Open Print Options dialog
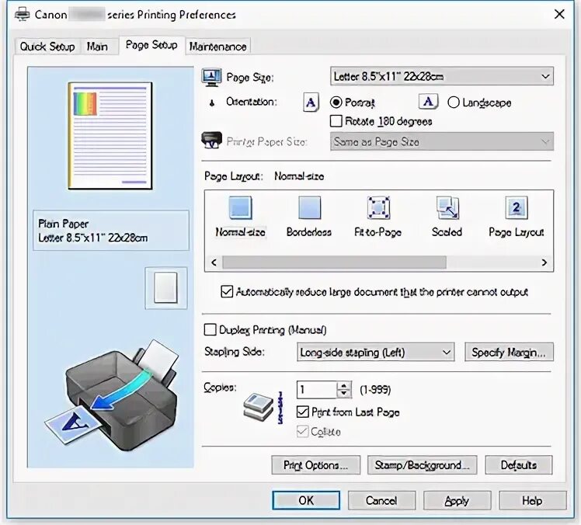Image resolution: width=581 pixels, height=525 pixels. pyautogui.click(x=315, y=465)
